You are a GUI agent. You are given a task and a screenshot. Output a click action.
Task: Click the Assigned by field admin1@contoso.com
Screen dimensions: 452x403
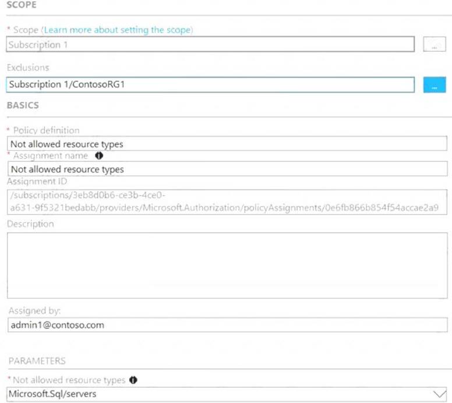tap(227, 325)
